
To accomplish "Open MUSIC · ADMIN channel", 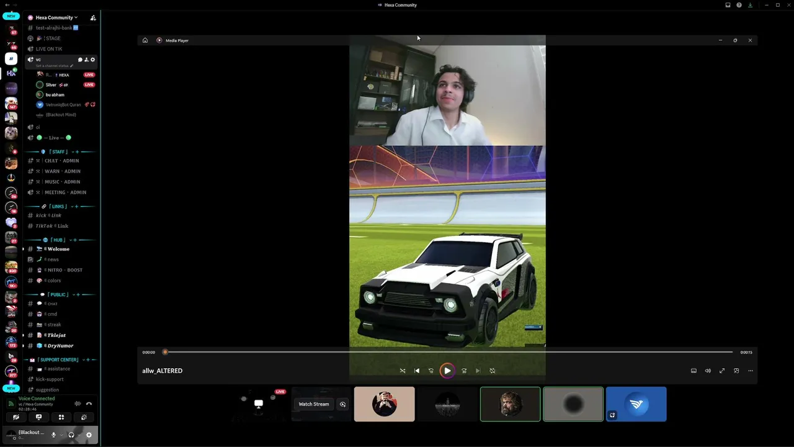I will [x=61, y=182].
